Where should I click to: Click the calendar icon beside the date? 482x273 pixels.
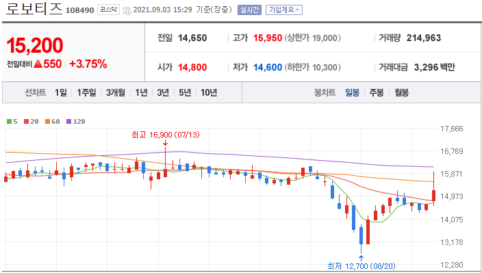[127, 10]
